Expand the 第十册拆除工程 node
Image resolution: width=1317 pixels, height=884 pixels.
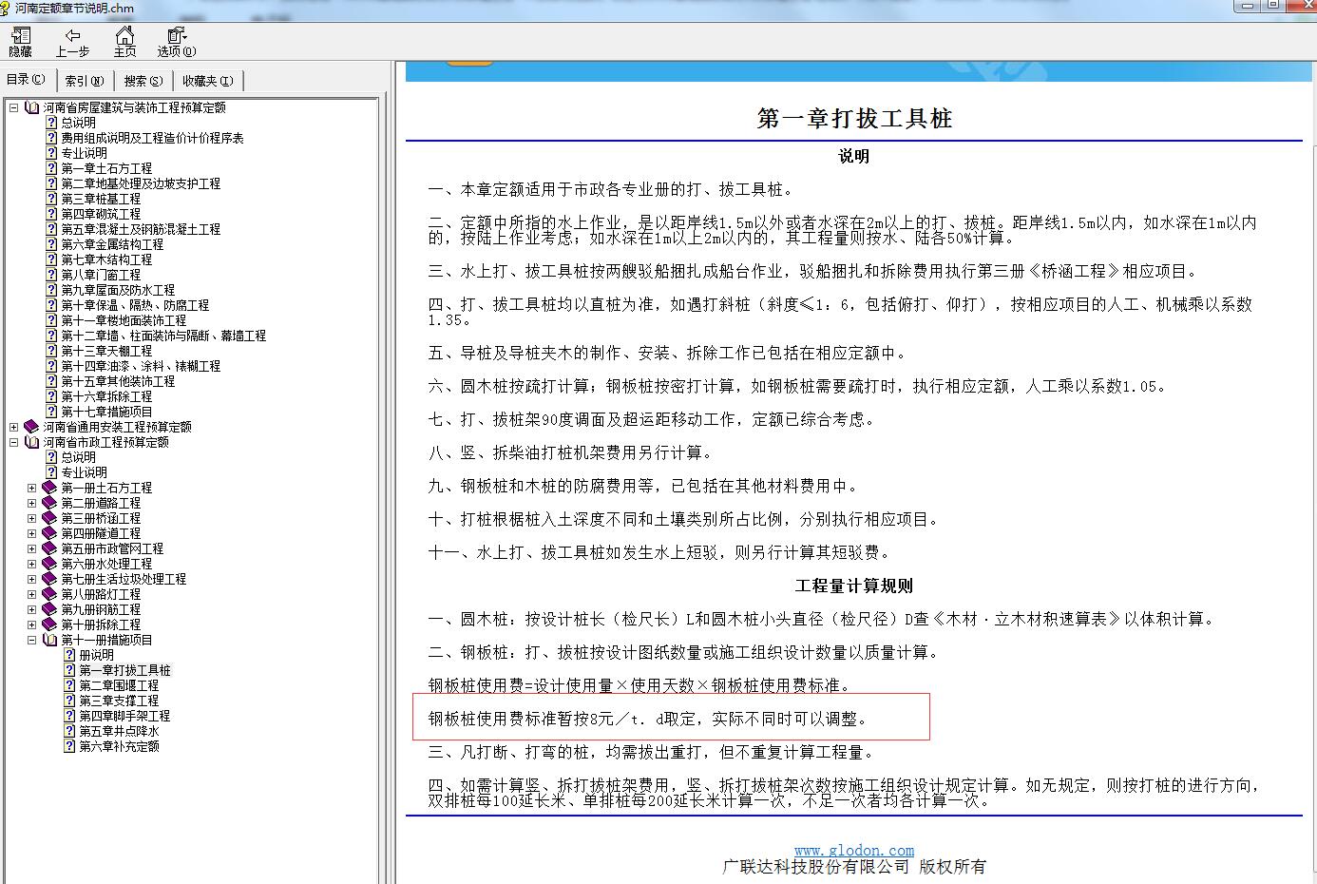click(x=31, y=625)
